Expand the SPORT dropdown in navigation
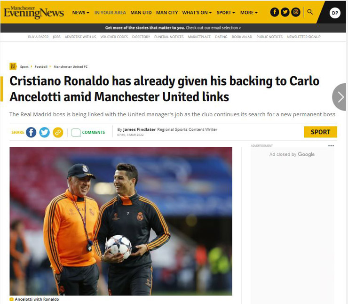The height and width of the screenshot is (304, 348). tap(226, 13)
